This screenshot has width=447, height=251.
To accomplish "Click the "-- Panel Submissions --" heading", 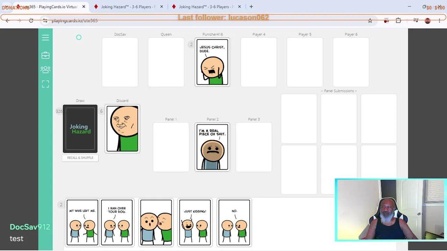I will pyautogui.click(x=339, y=91).
